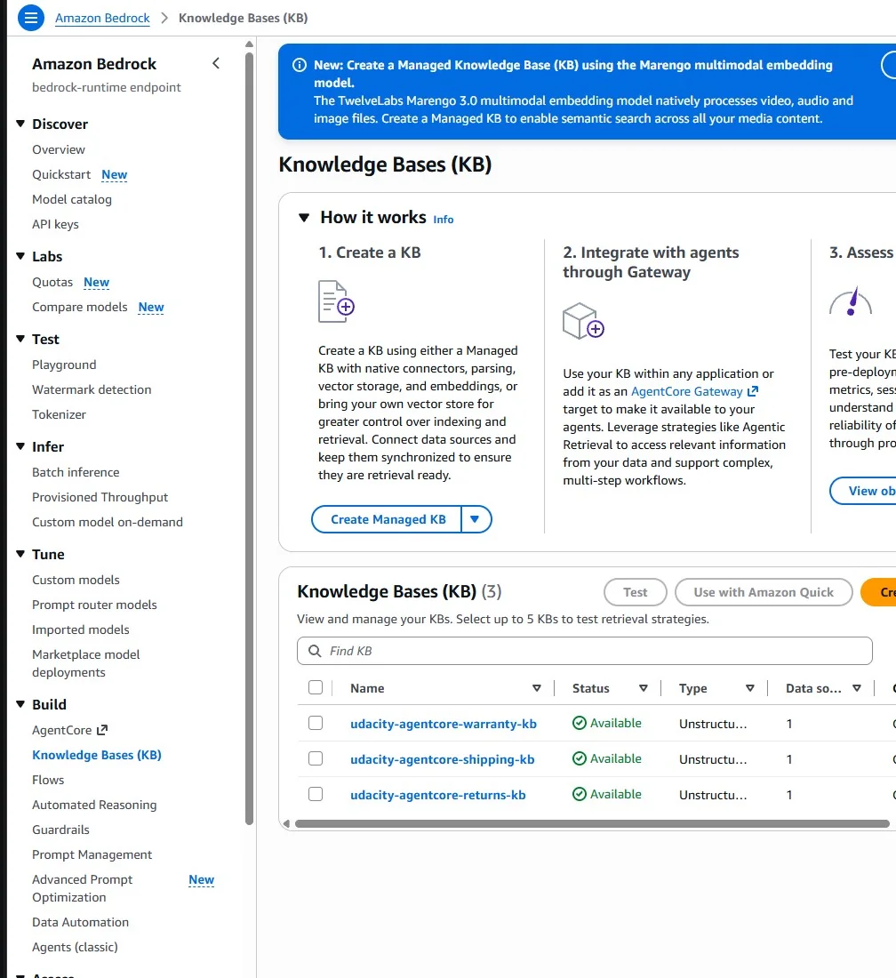Click Available status icon for warranty-kb

(x=580, y=723)
